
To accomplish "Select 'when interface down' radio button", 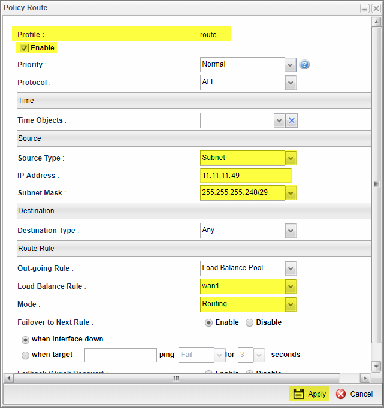I will pos(25,339).
